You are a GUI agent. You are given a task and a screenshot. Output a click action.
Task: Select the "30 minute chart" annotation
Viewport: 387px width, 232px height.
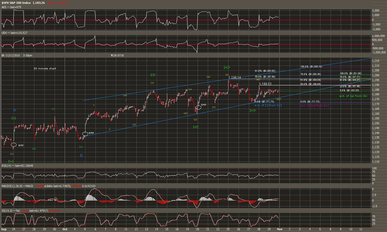[x=45, y=69]
